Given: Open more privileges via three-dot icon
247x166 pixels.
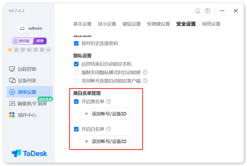Looking at the screenshot, I should click(48, 50).
